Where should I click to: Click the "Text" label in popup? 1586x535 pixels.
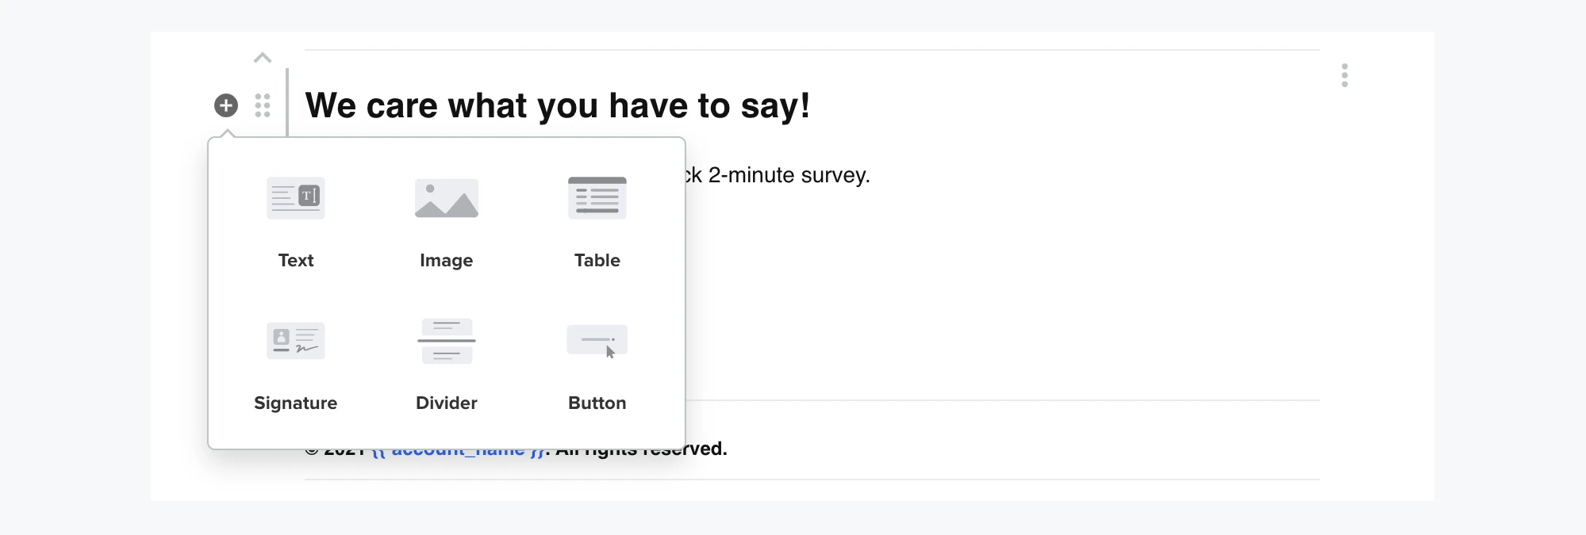tap(296, 260)
